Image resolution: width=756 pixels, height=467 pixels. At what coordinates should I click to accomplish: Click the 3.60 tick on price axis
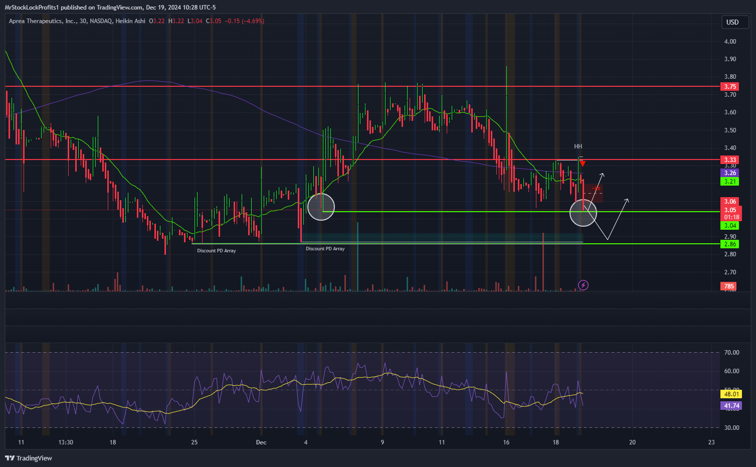tap(730, 112)
